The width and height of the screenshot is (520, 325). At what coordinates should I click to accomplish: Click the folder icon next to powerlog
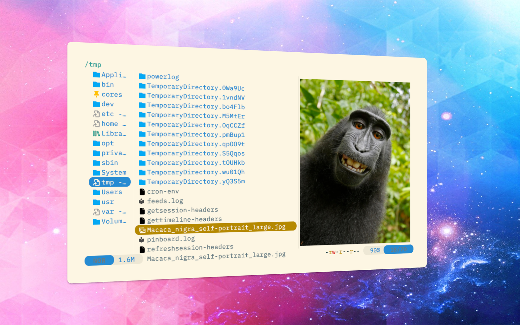(x=142, y=76)
